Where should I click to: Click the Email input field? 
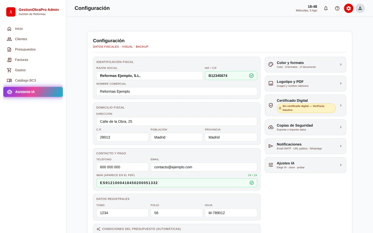click(204, 167)
